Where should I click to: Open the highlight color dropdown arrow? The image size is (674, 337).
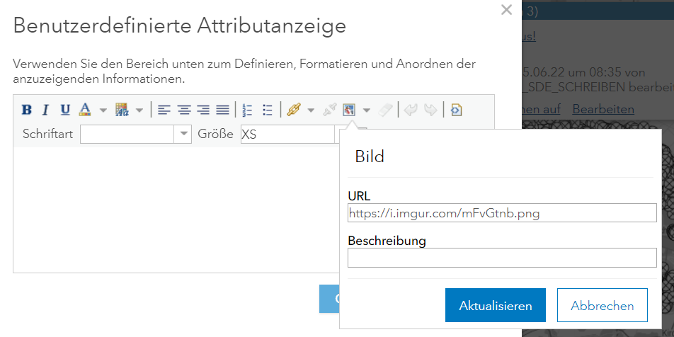[x=139, y=110]
